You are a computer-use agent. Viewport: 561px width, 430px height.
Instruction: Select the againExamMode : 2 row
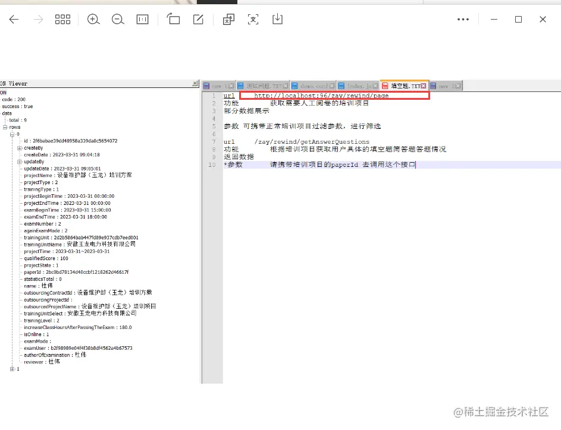45,230
